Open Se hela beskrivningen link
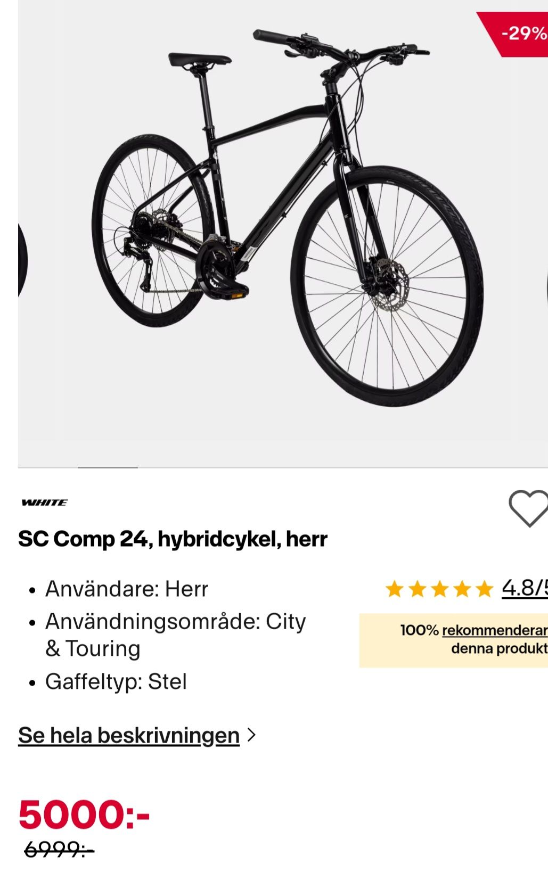Screen dimensions: 548x881 129,735
